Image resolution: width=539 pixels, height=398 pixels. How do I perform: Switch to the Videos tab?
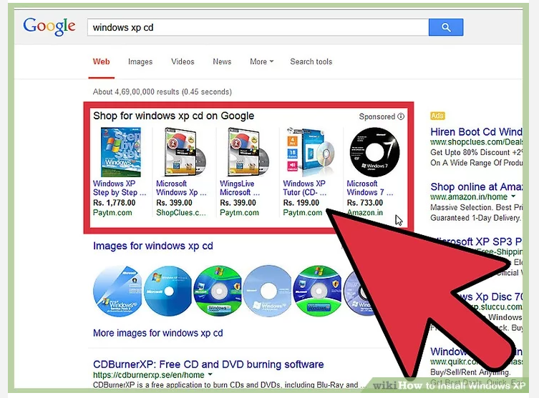click(183, 61)
